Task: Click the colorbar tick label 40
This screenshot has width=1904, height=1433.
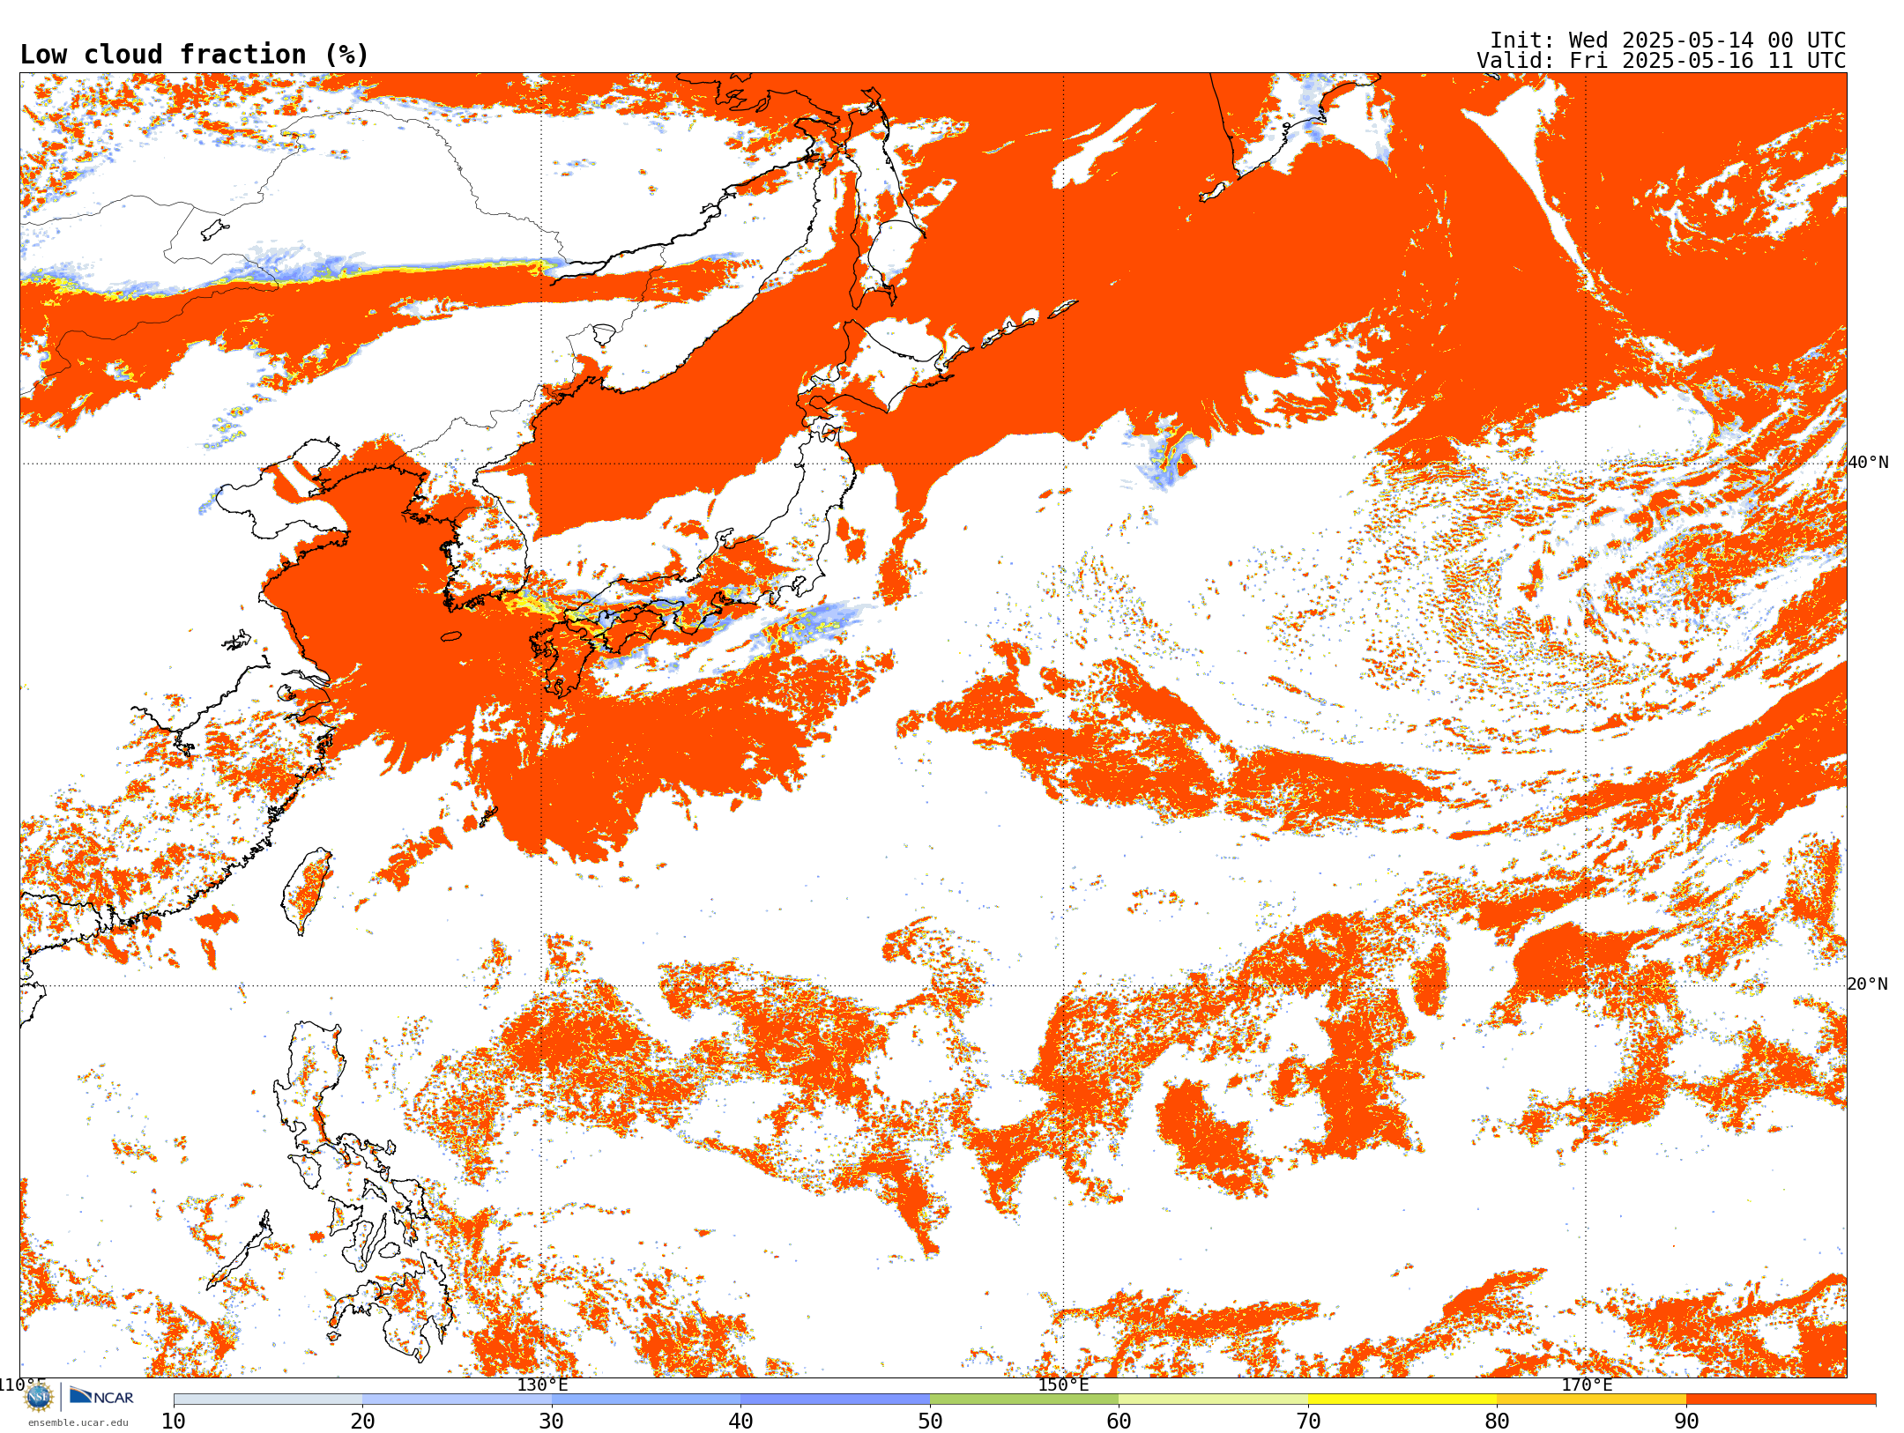Action: tap(740, 1422)
